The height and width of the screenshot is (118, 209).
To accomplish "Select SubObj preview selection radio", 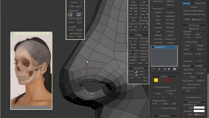I will coord(160,104).
